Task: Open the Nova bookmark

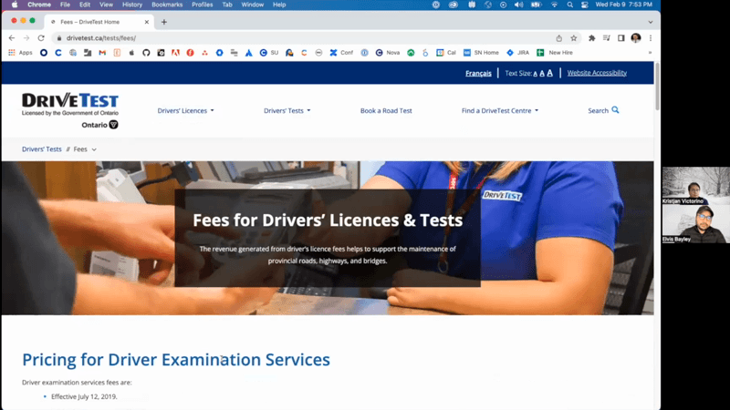Action: tap(388, 53)
